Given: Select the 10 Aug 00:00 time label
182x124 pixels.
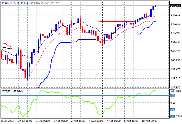Looking at the screenshot, I should coord(150,121).
